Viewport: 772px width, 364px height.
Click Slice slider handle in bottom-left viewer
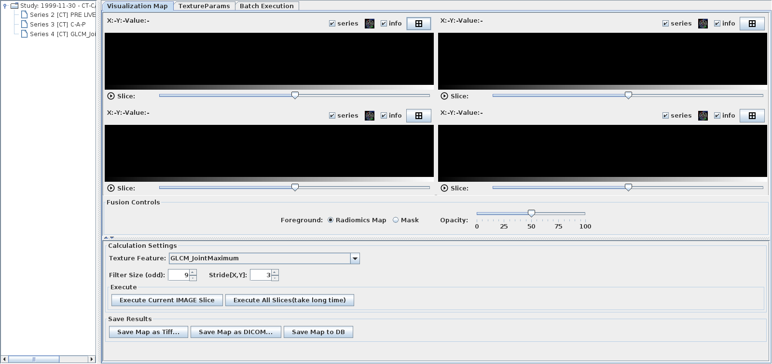pyautogui.click(x=295, y=187)
